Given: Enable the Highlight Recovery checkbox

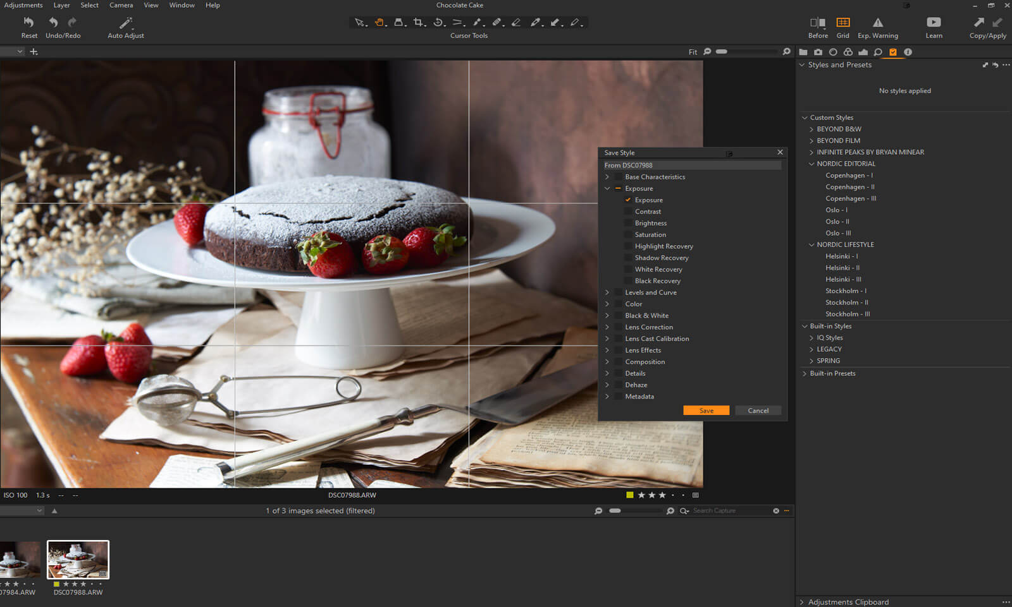Looking at the screenshot, I should 628,246.
